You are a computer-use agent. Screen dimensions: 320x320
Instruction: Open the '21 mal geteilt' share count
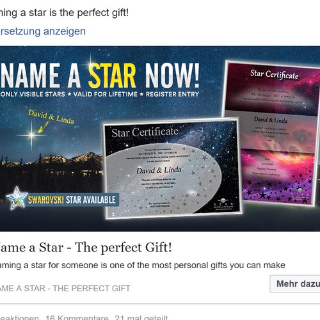[x=141, y=317]
